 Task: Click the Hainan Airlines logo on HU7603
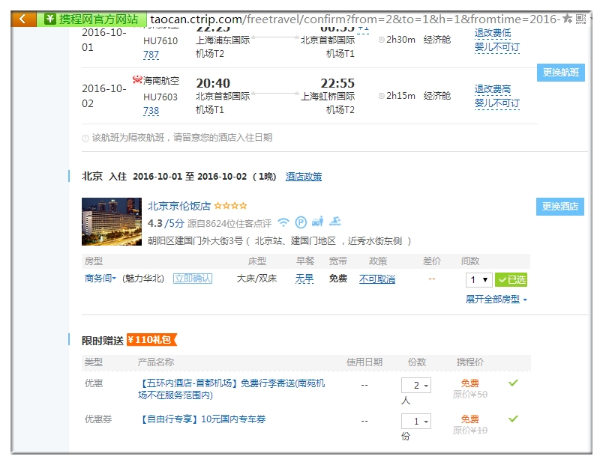point(137,80)
